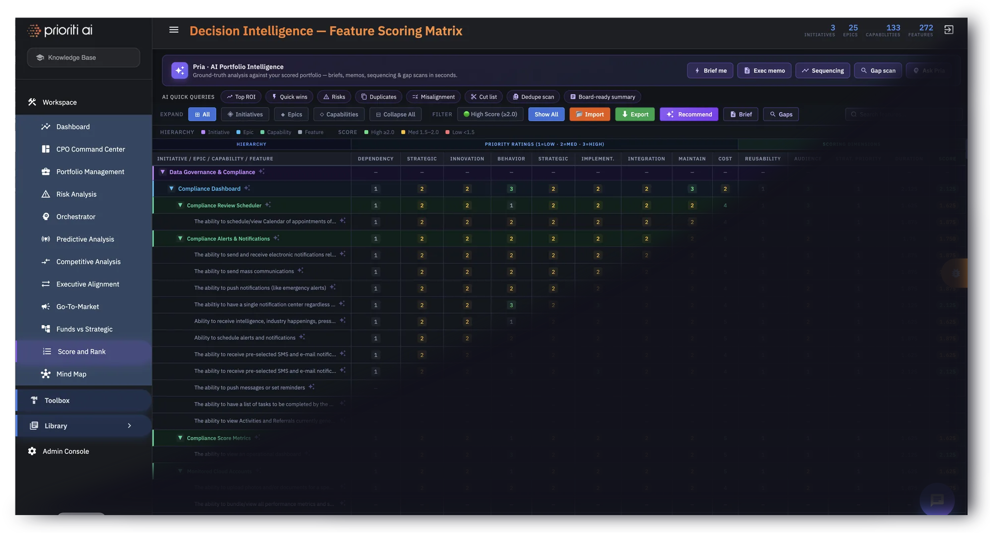
Task: Click the Pria sparkle avatar icon
Action: (179, 70)
